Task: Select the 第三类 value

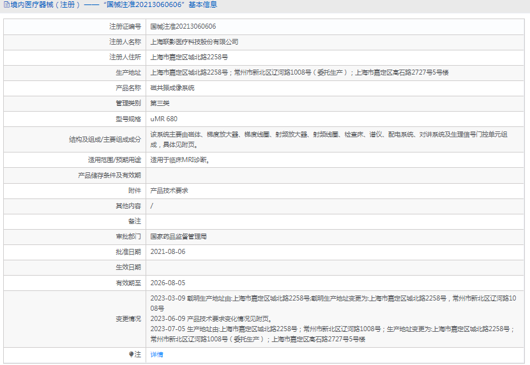Action: (160, 103)
